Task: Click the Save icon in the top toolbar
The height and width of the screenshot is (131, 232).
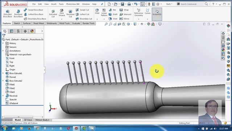Action: click(x=122, y=4)
